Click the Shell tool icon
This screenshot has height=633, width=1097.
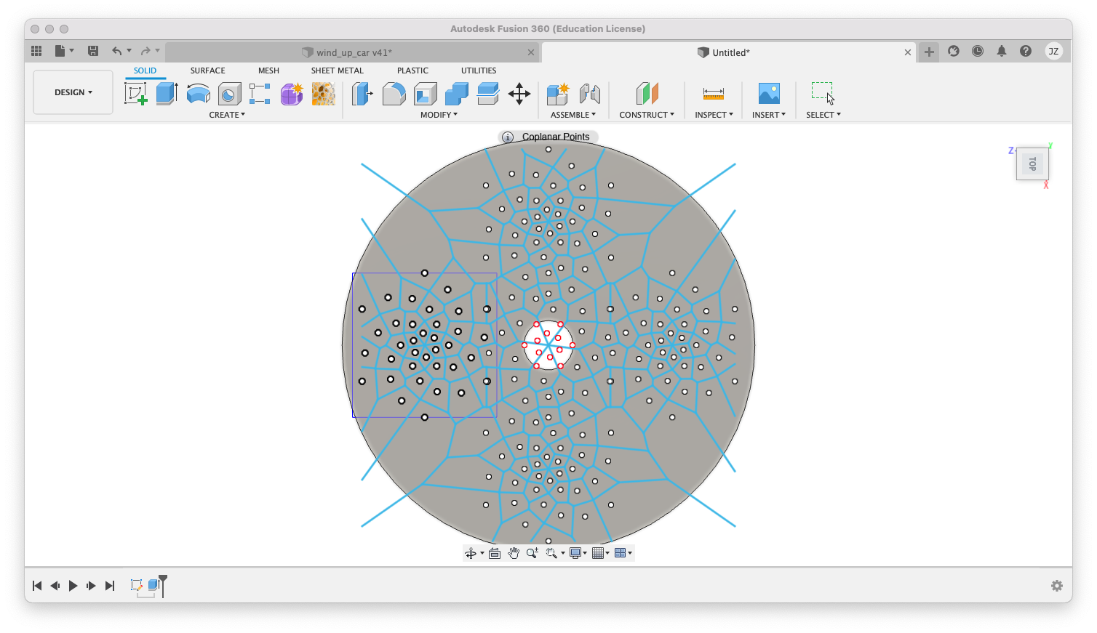[x=425, y=94]
